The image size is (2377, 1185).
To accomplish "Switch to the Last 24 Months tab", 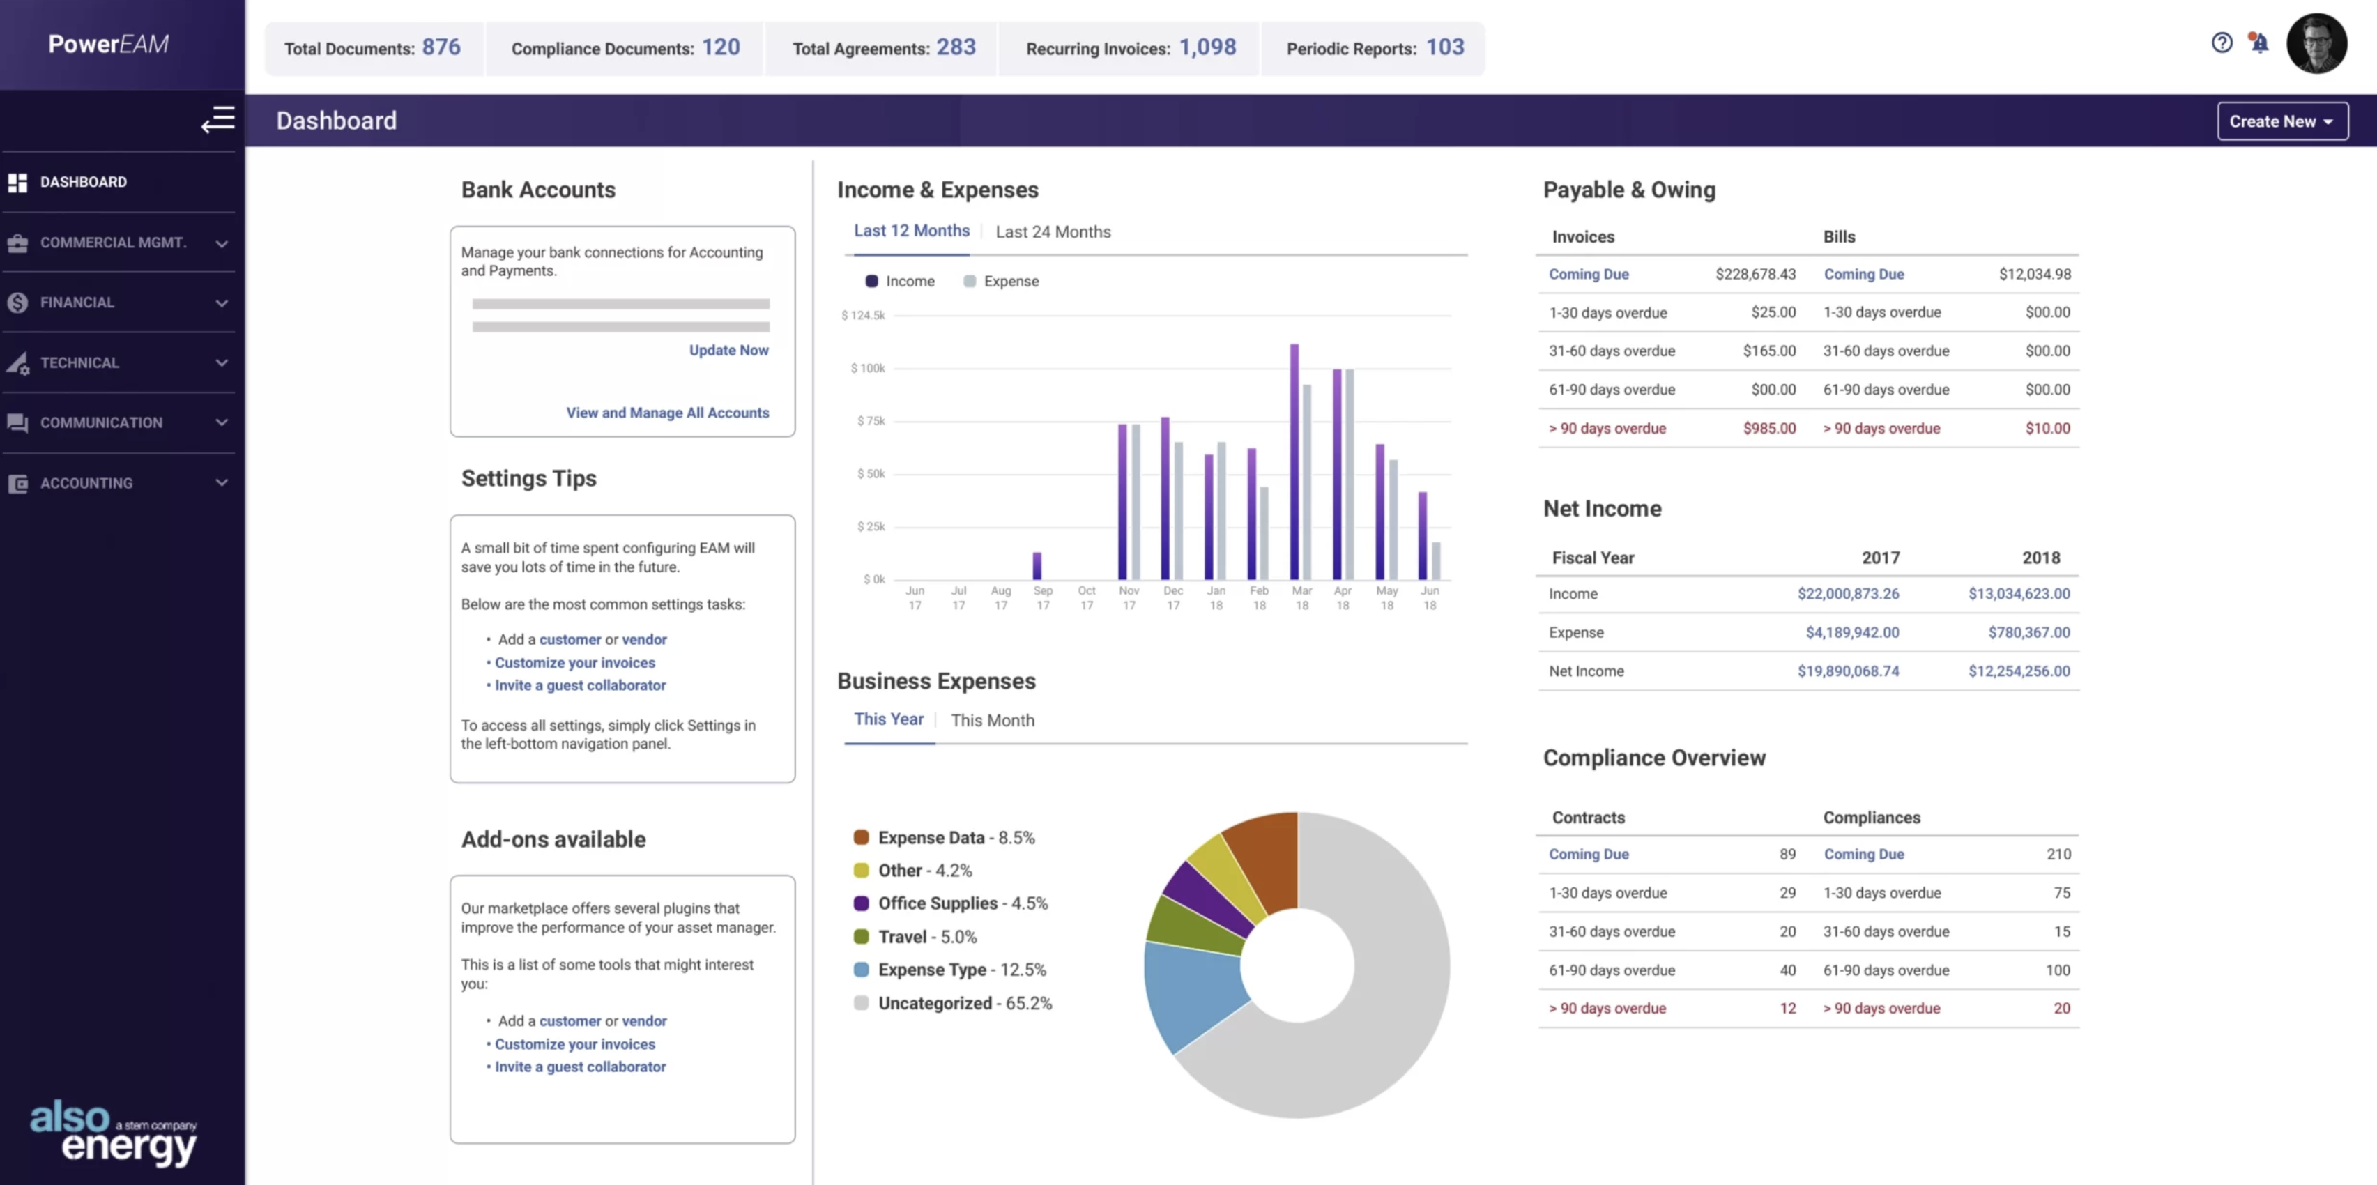I will [1053, 231].
